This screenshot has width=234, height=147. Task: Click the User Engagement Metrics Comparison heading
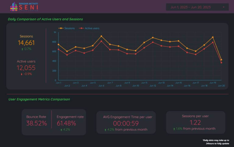tap(39, 99)
